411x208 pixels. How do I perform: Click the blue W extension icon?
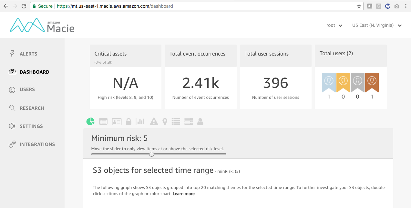(x=388, y=6)
